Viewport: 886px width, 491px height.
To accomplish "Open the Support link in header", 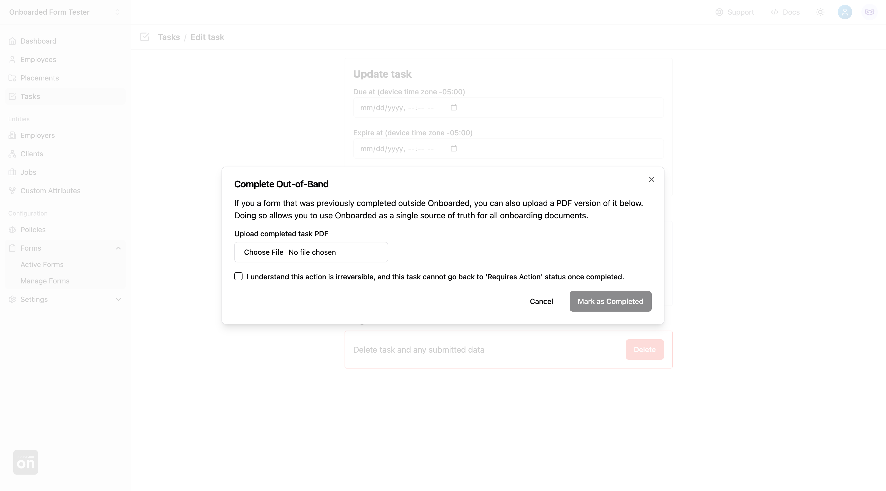I will (x=735, y=12).
